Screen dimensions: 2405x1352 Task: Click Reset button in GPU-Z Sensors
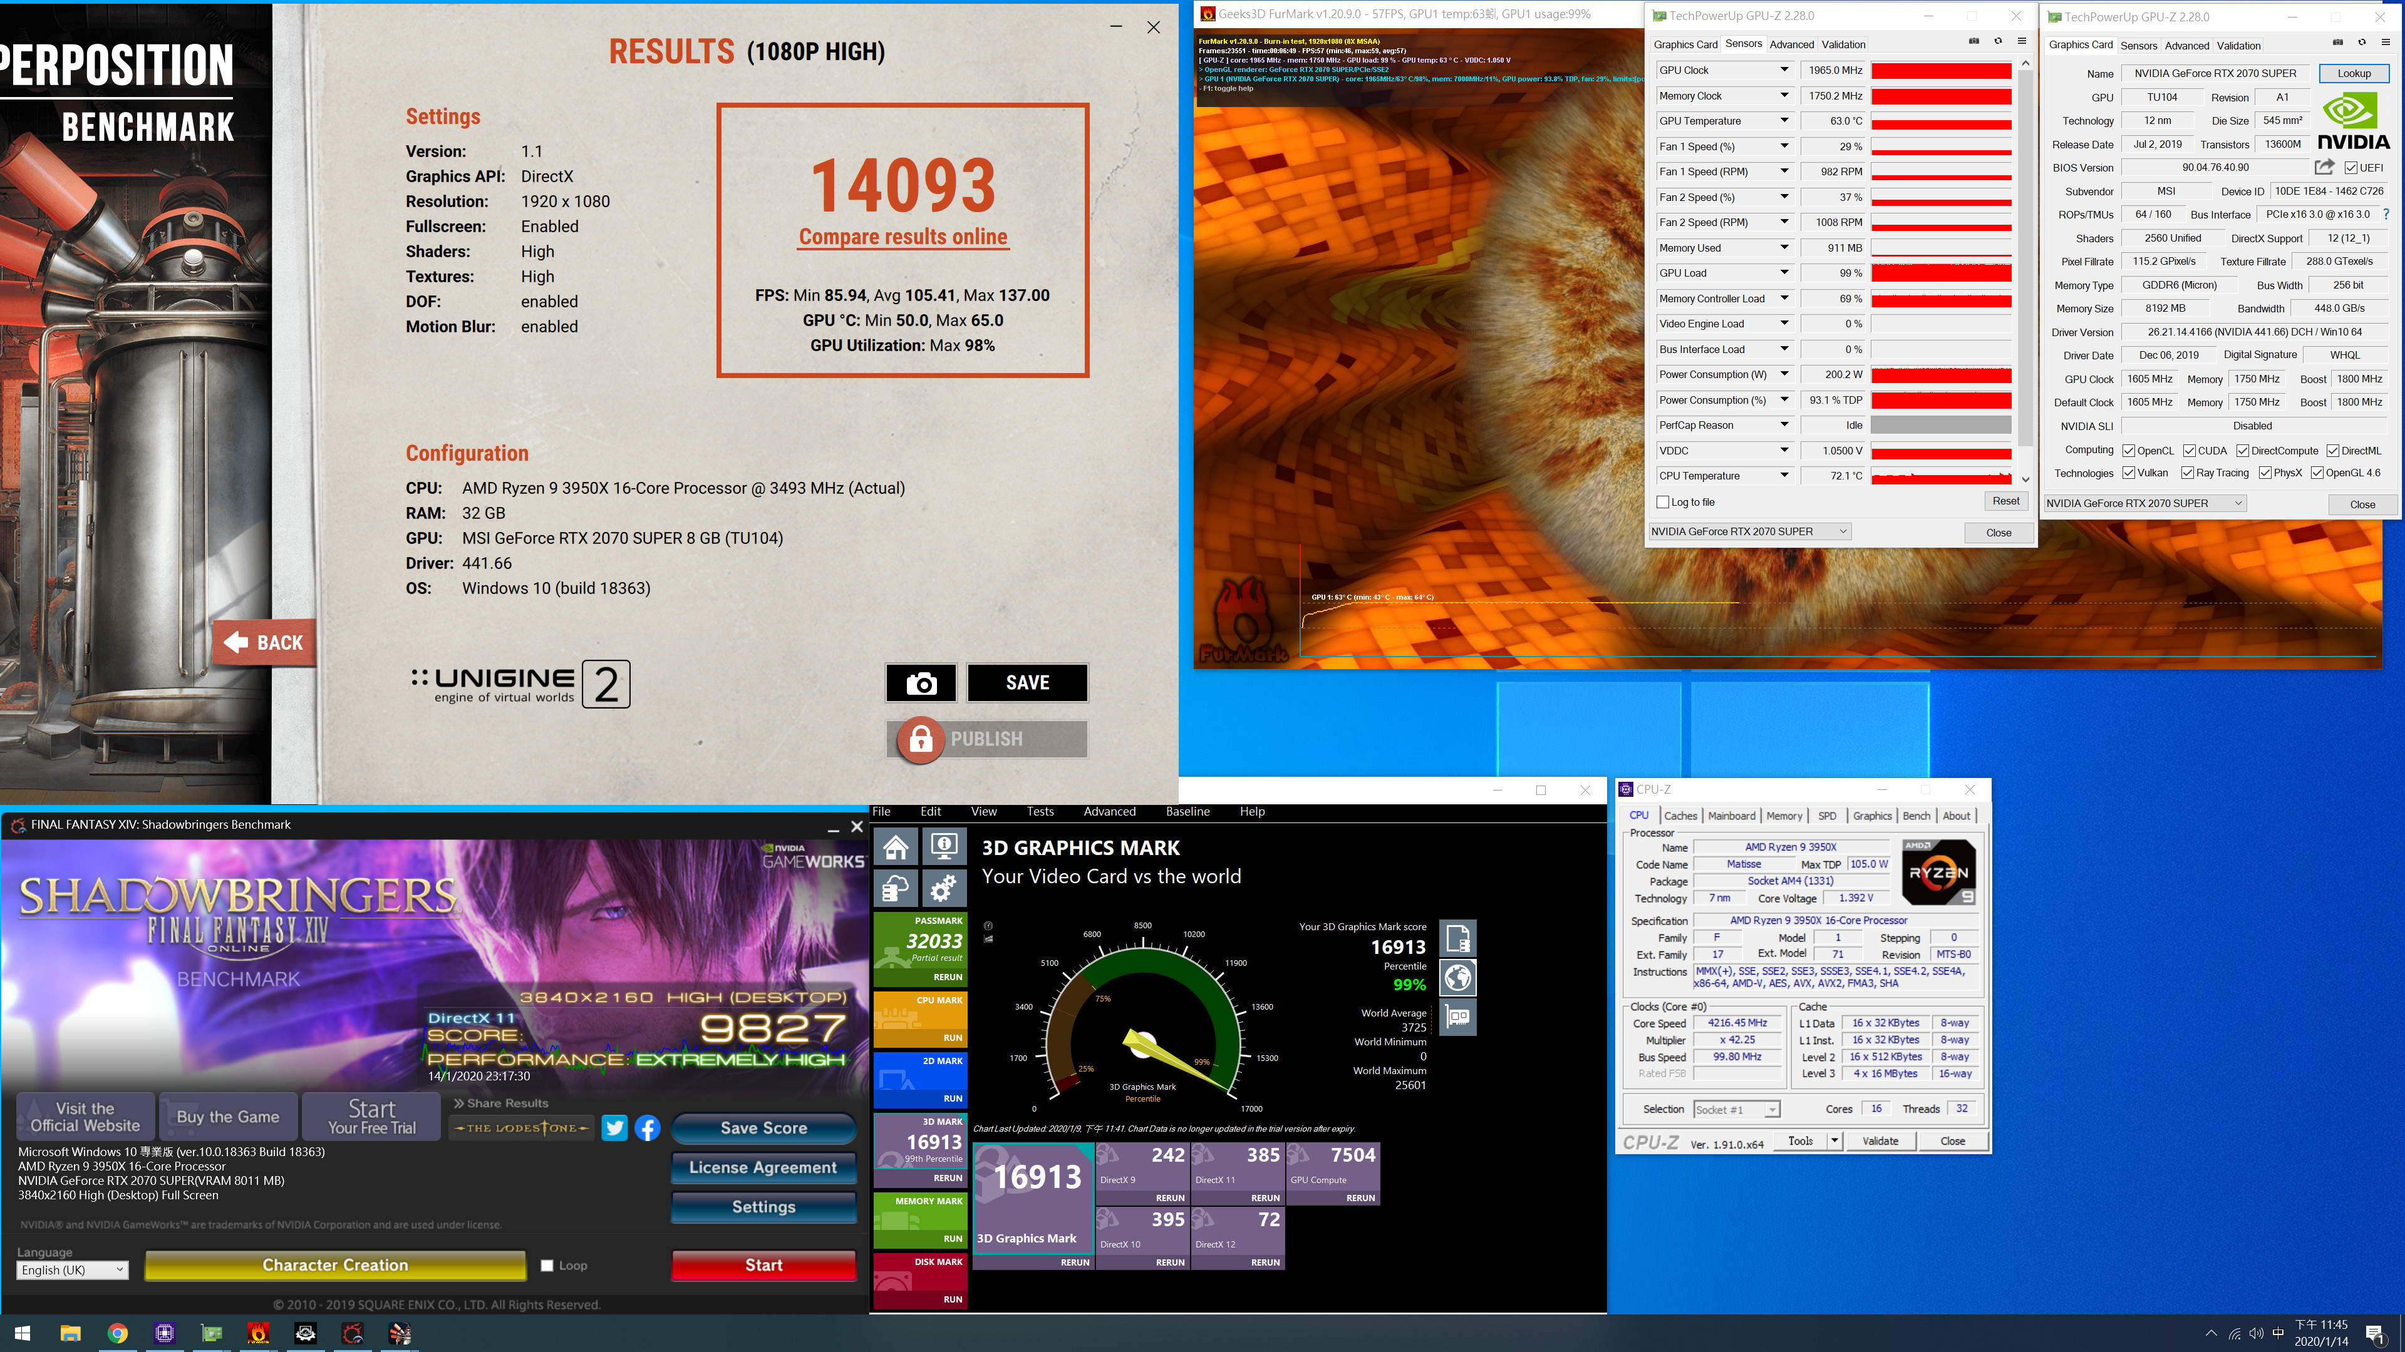(x=2005, y=501)
